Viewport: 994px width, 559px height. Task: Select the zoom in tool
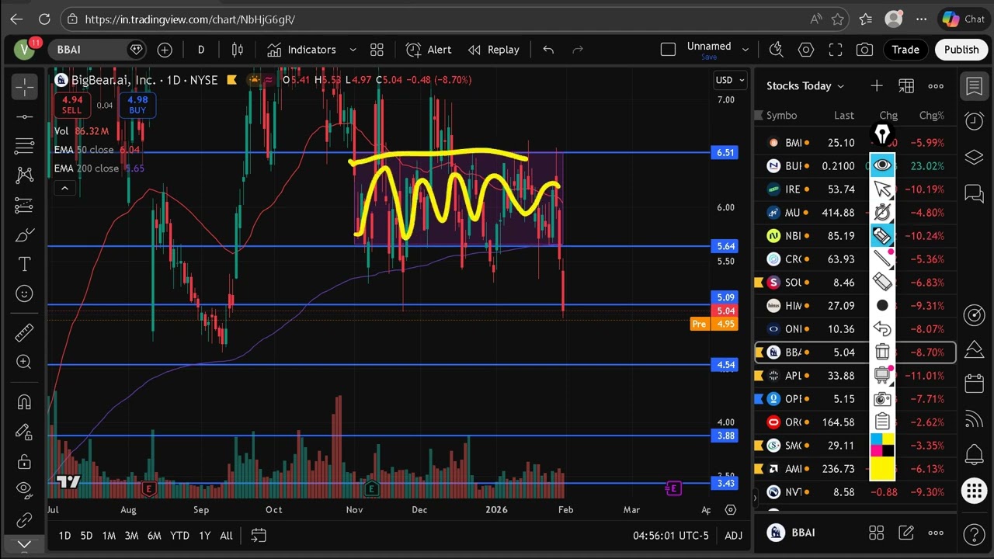tap(24, 362)
